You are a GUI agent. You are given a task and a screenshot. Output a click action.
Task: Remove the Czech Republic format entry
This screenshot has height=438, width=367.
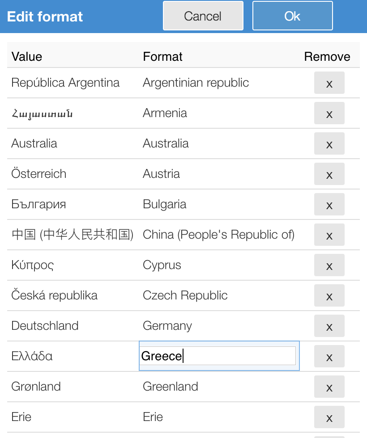point(329,296)
